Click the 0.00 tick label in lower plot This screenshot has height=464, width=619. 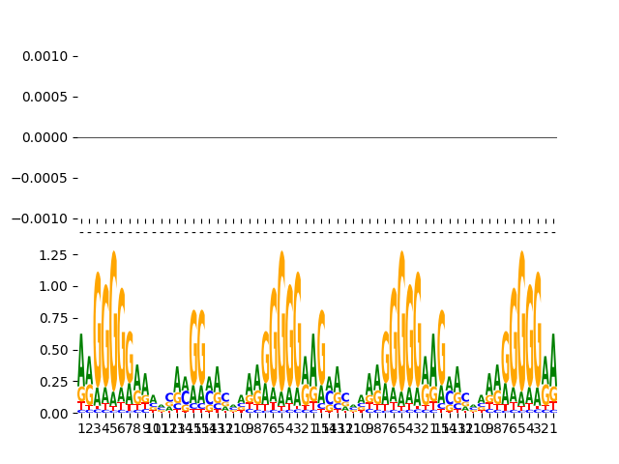(53, 414)
